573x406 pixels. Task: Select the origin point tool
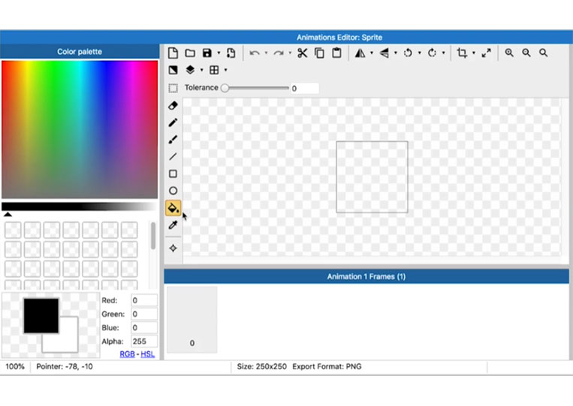tap(173, 248)
